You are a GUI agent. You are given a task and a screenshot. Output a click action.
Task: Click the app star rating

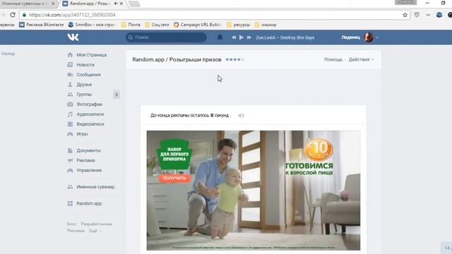click(x=234, y=59)
